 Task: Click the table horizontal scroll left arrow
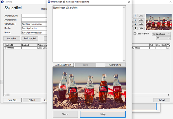pos(5,95)
